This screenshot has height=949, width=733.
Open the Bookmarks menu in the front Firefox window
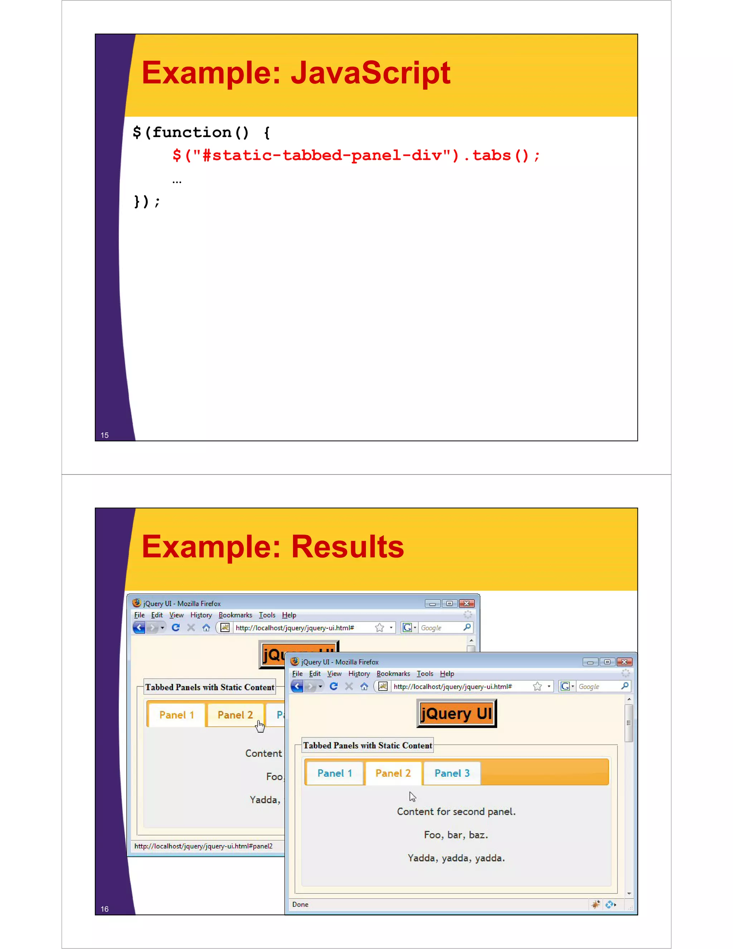tap(393, 674)
